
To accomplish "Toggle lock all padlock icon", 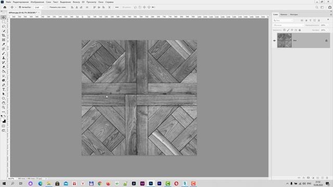I will pos(300,30).
